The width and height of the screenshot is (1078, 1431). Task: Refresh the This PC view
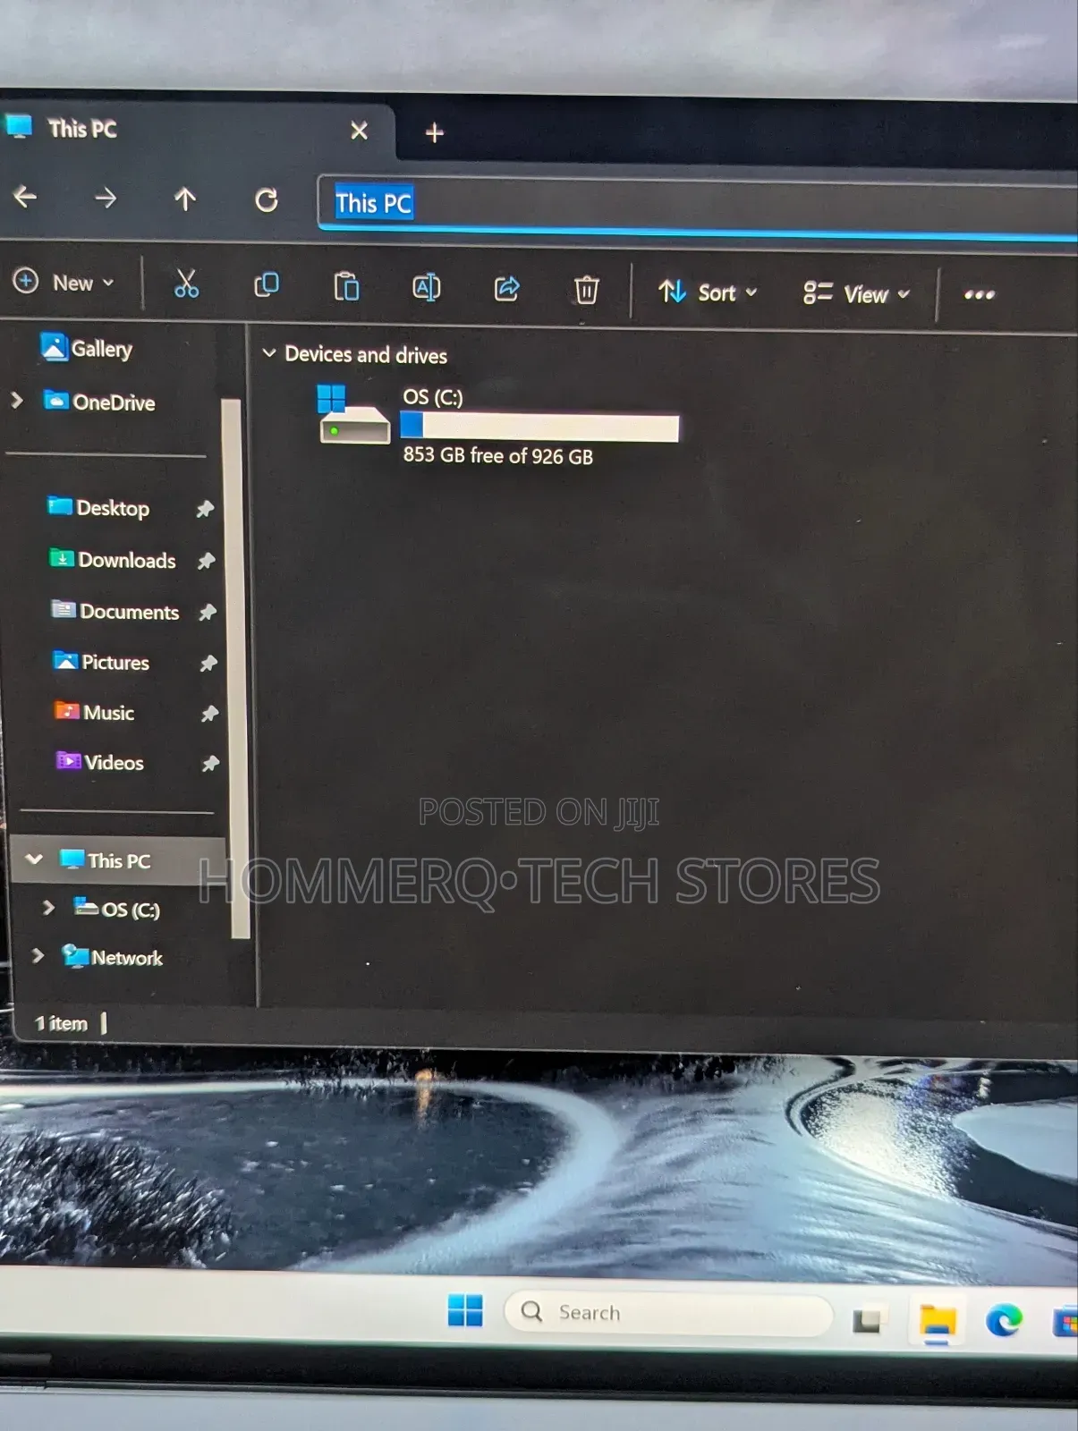tap(266, 199)
